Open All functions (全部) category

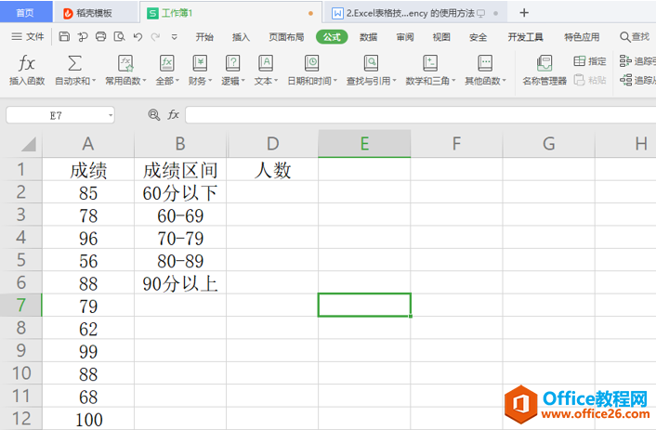[x=167, y=70]
